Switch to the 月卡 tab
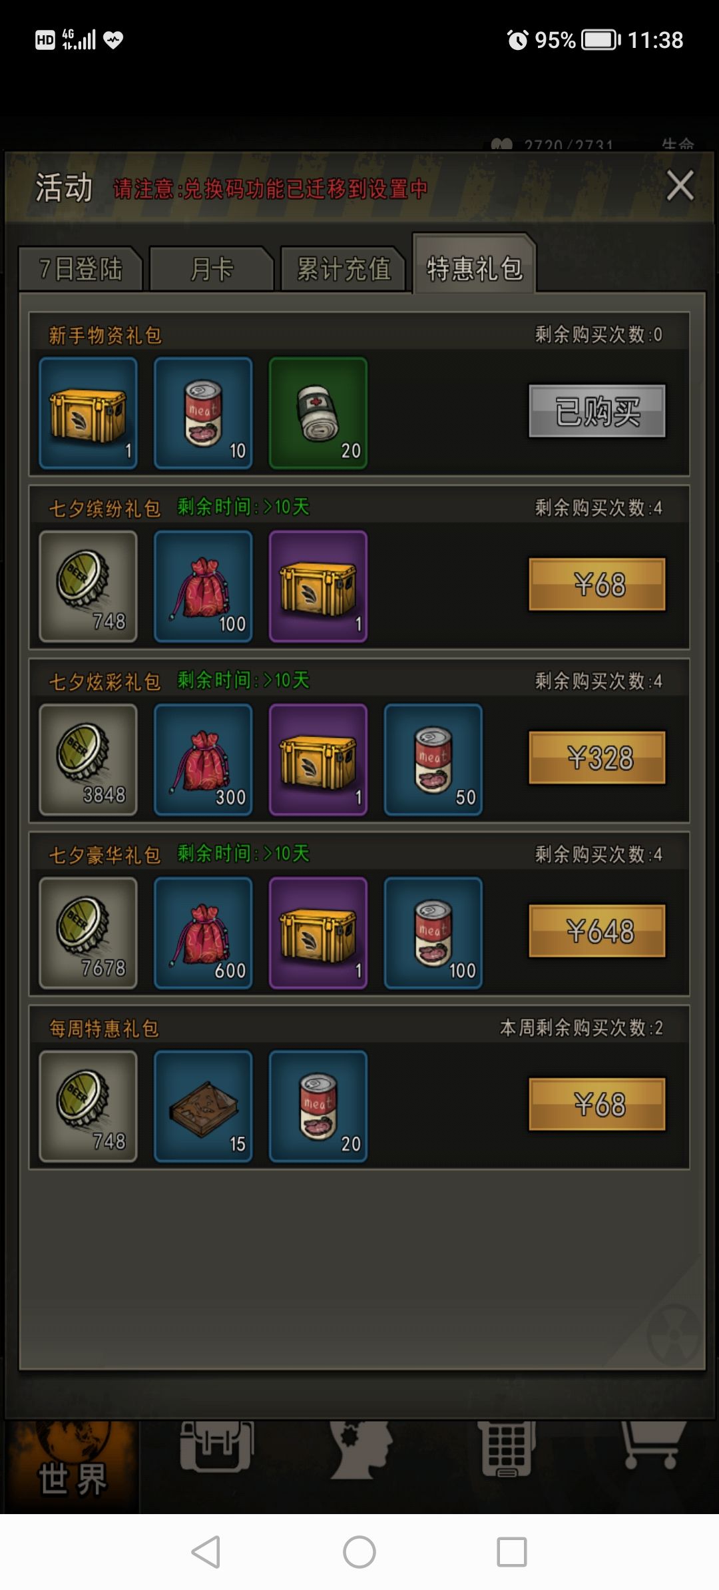 [x=212, y=269]
